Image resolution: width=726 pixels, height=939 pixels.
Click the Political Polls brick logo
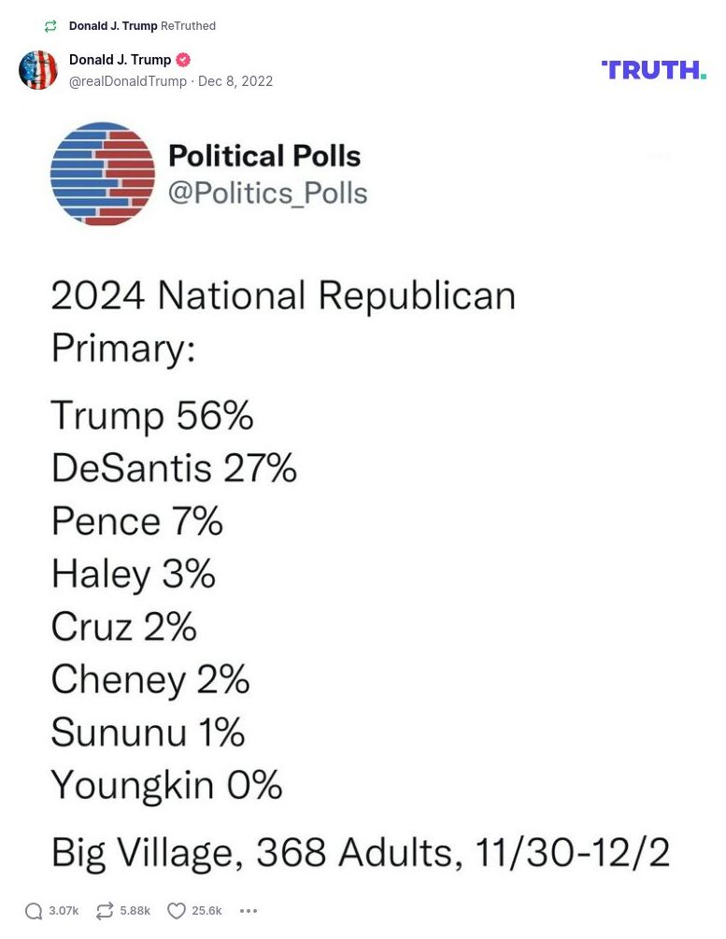(103, 174)
